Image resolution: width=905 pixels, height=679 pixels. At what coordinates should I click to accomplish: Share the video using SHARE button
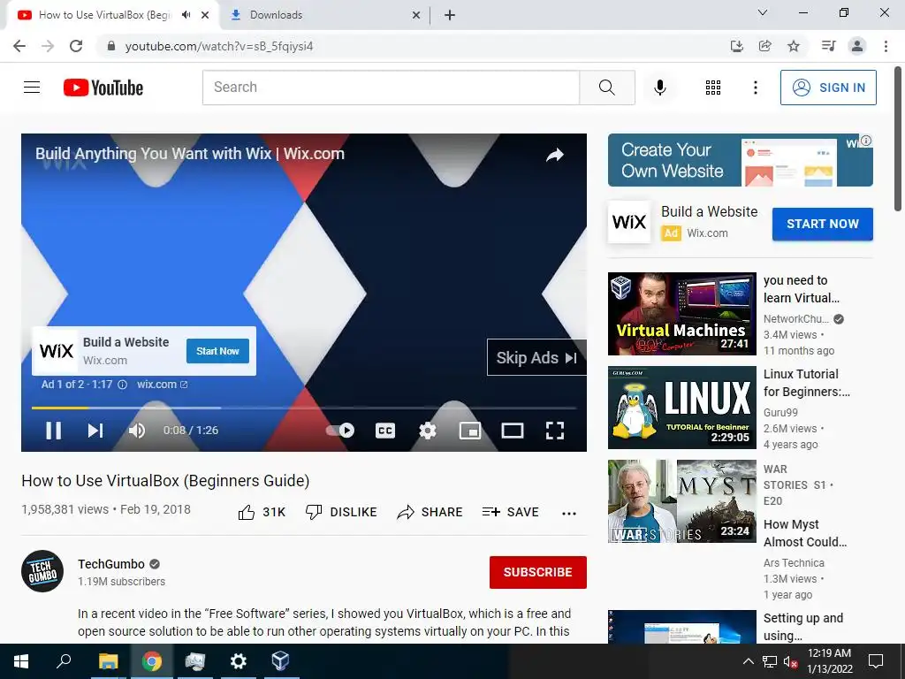pos(430,512)
